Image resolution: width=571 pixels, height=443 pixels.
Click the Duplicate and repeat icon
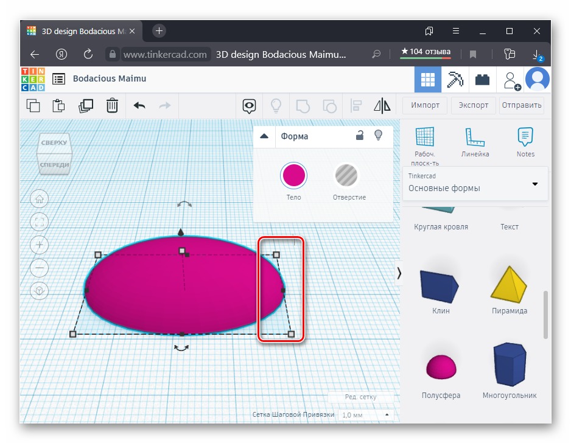click(x=86, y=105)
